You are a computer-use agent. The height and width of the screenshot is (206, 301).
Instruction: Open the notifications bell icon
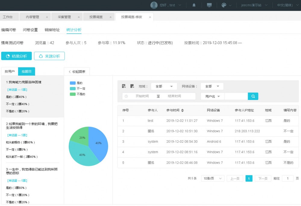(194, 5)
